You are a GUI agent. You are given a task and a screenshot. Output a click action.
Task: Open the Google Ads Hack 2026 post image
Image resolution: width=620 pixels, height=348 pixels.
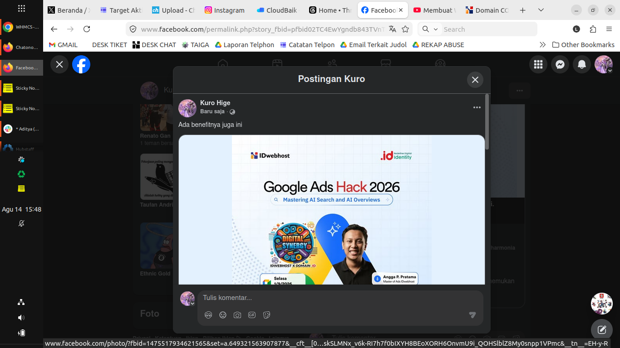point(332,210)
